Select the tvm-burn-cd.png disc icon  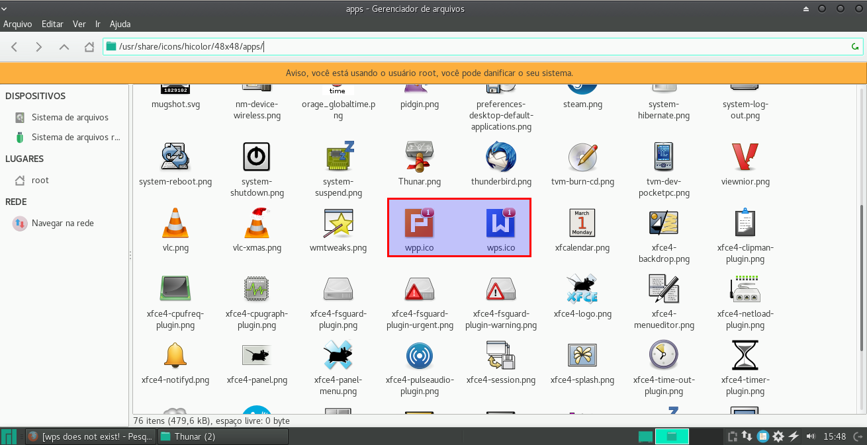pyautogui.click(x=582, y=157)
